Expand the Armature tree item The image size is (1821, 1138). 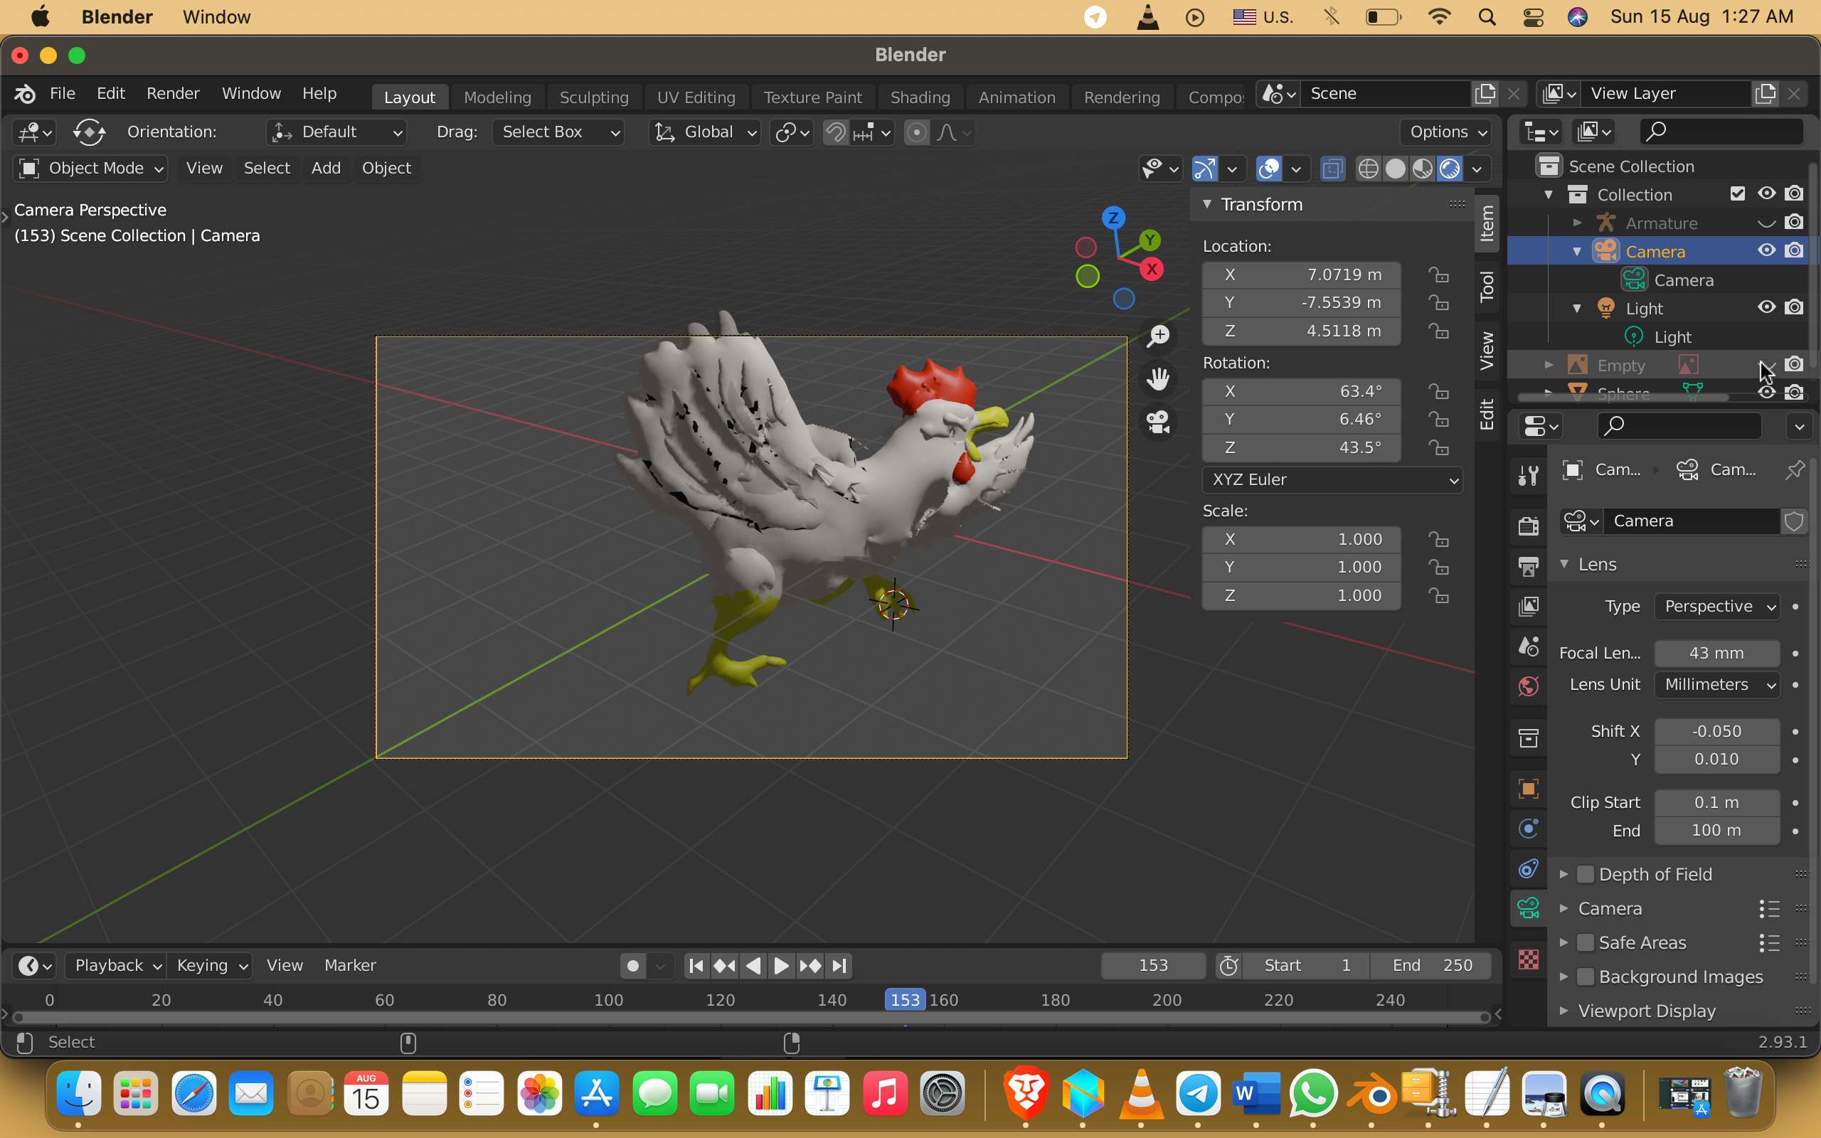pyautogui.click(x=1577, y=223)
